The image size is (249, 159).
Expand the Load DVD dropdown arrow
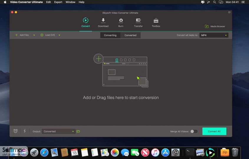pyautogui.click(x=60, y=35)
